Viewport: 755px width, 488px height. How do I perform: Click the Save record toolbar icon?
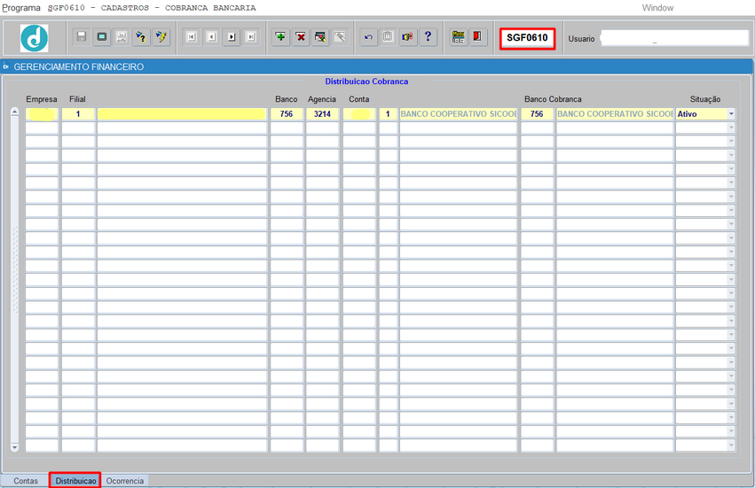[82, 37]
